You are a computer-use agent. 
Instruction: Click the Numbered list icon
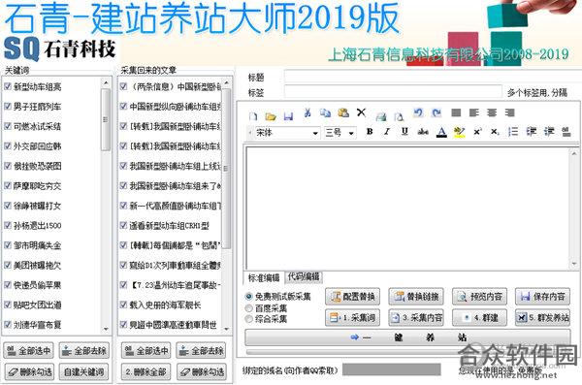click(513, 132)
